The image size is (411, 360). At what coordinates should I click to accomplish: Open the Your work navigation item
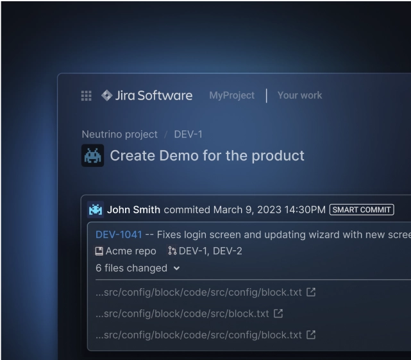point(299,95)
